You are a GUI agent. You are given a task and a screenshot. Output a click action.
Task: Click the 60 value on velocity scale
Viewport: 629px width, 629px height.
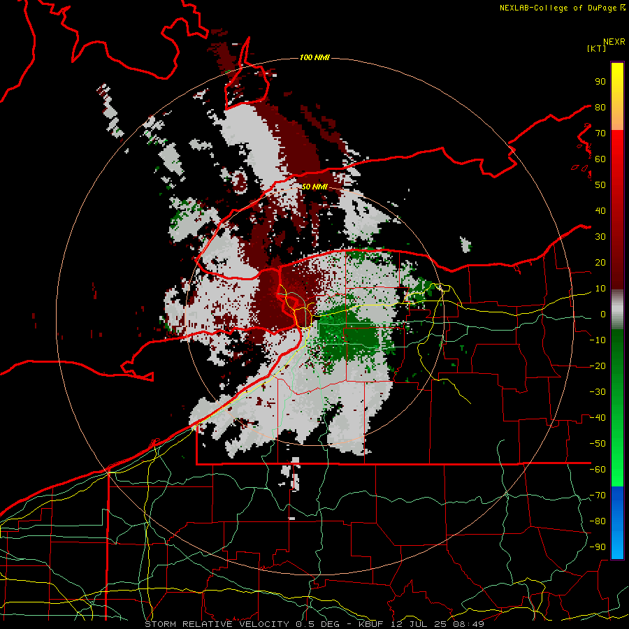[x=600, y=159]
